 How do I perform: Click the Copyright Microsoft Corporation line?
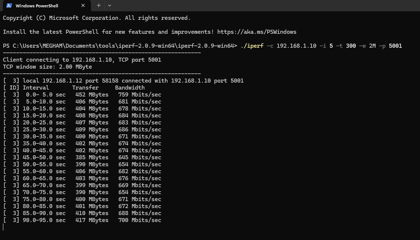coord(96,18)
